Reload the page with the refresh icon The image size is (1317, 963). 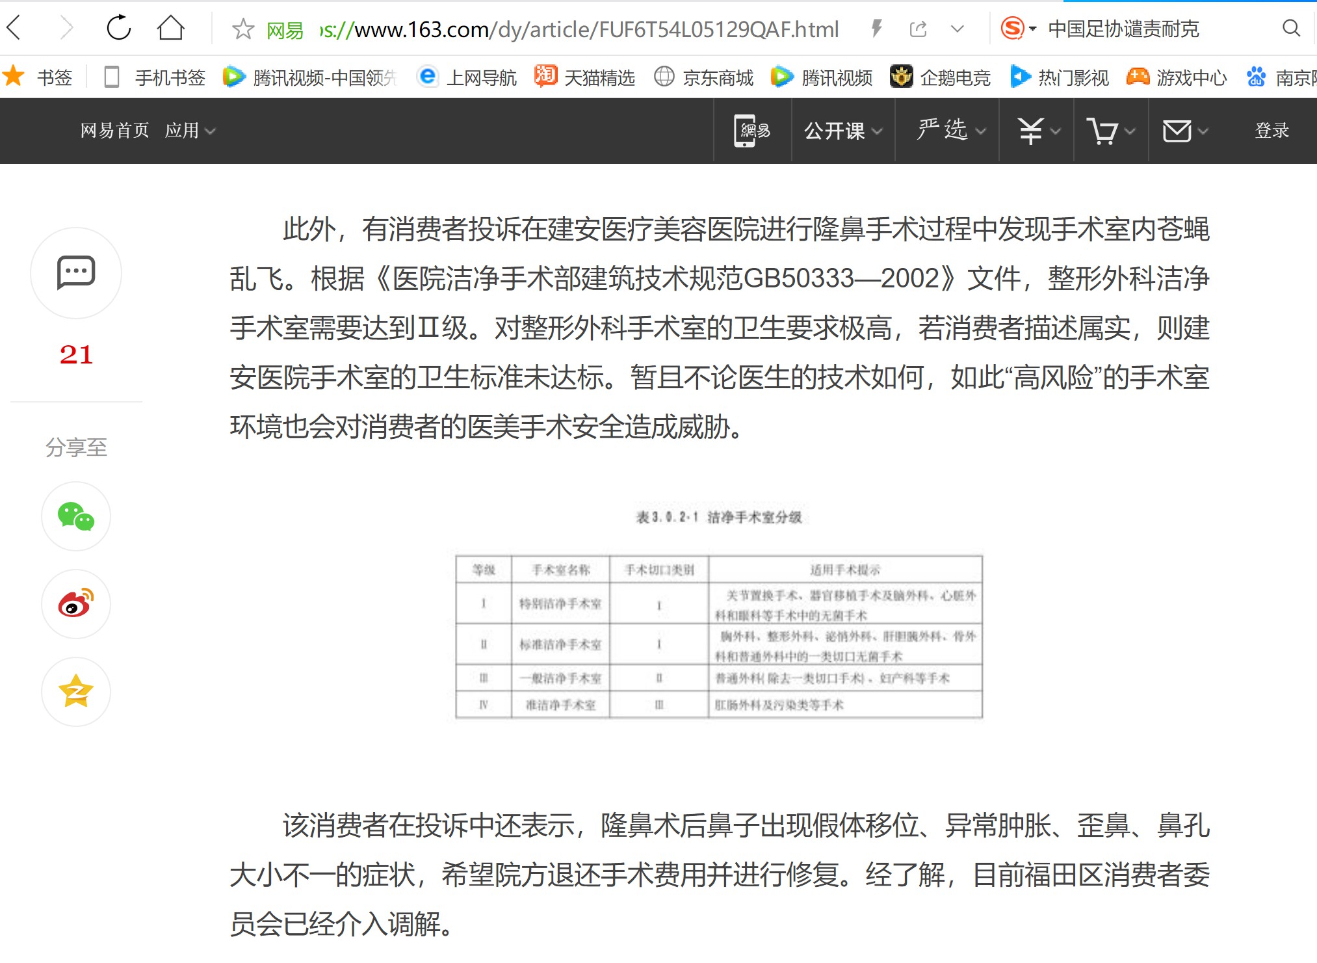(x=119, y=28)
